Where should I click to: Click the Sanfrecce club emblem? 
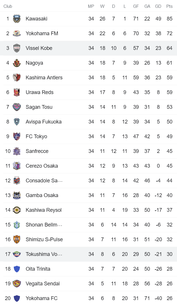(17, 151)
